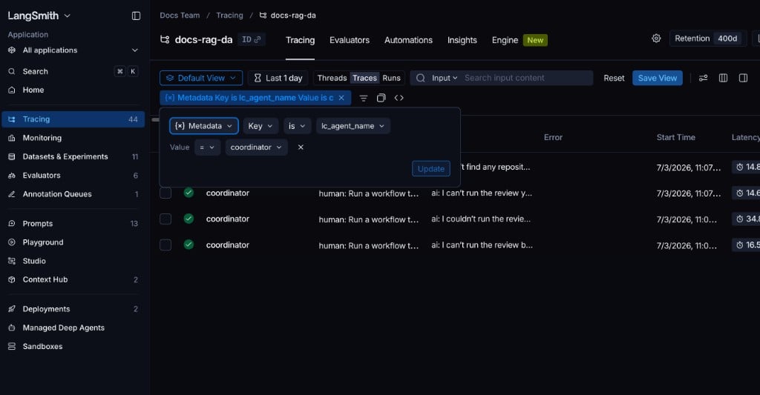
Task: Open the columns layout icon
Action: (x=723, y=78)
